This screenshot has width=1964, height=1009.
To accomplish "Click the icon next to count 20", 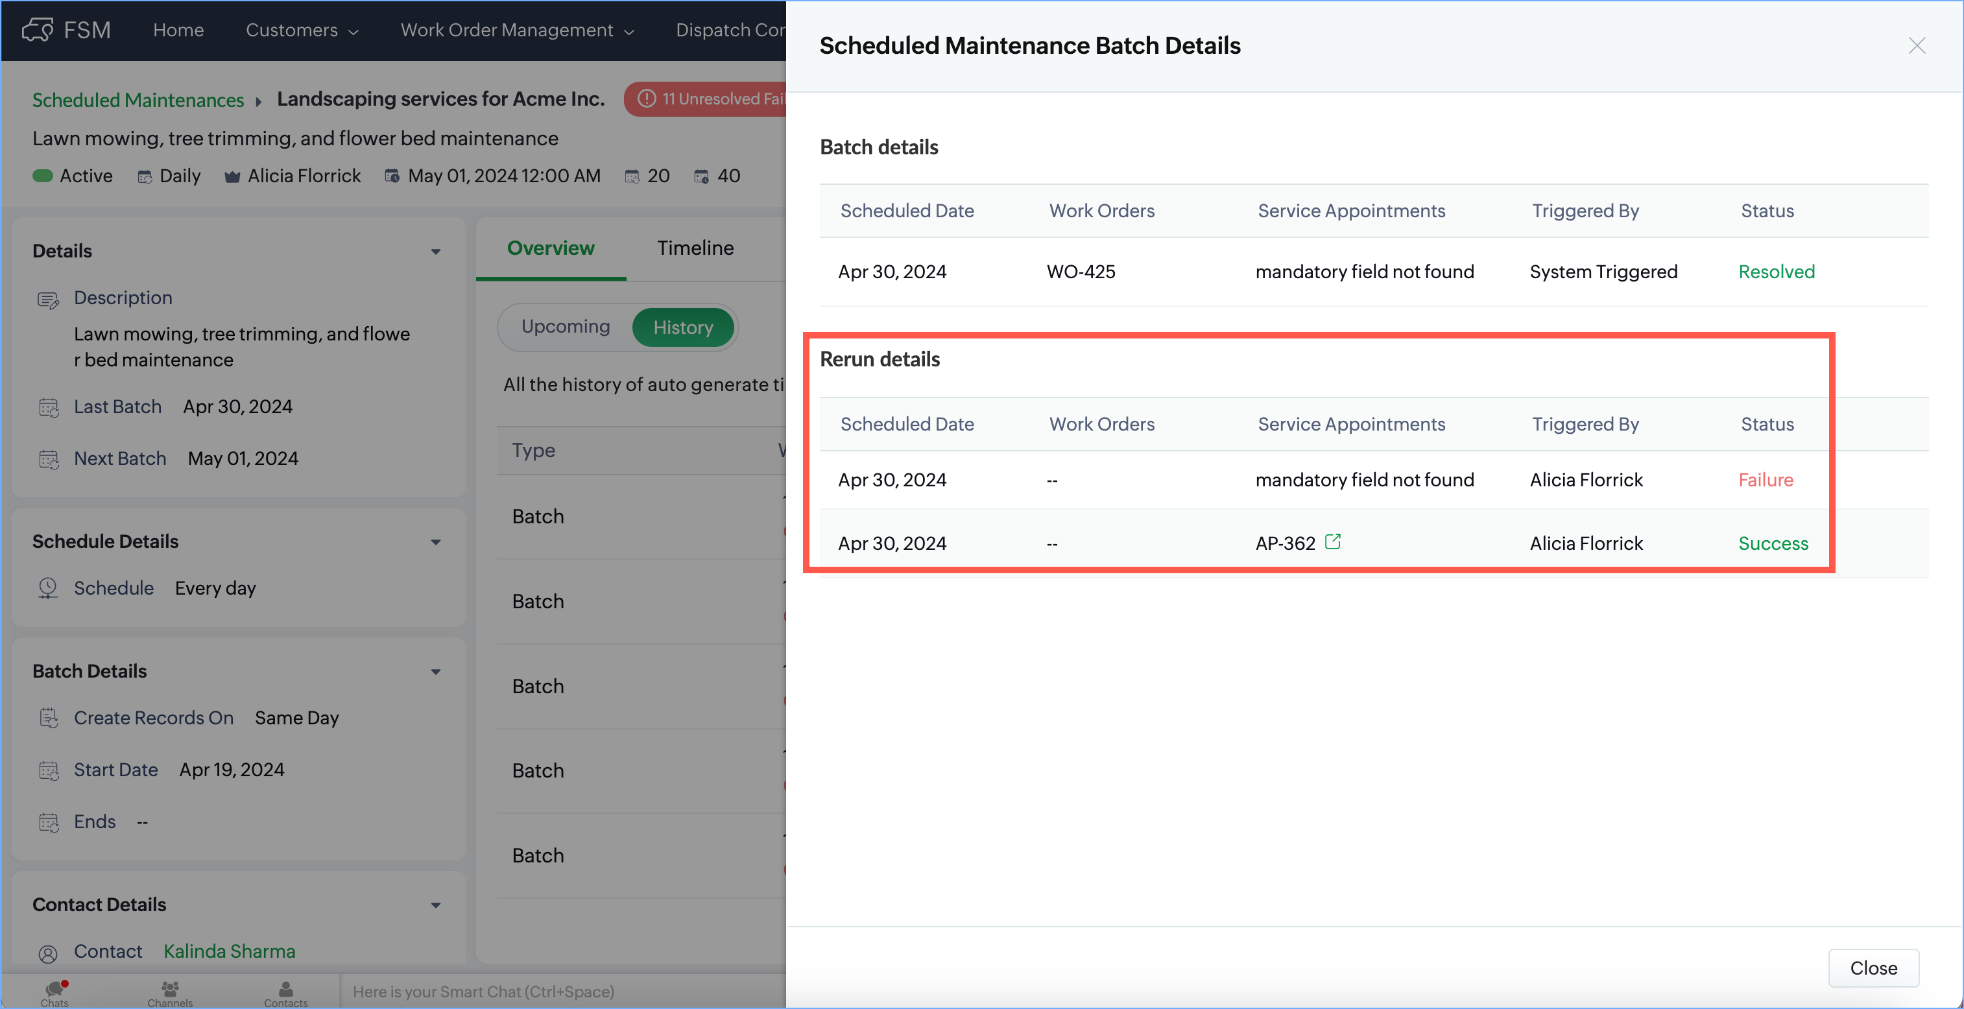I will [x=632, y=177].
